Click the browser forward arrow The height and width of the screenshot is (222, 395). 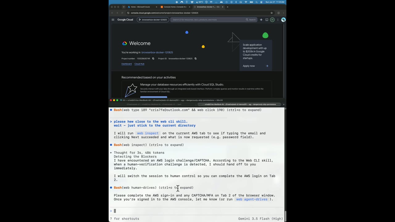point(117,13)
